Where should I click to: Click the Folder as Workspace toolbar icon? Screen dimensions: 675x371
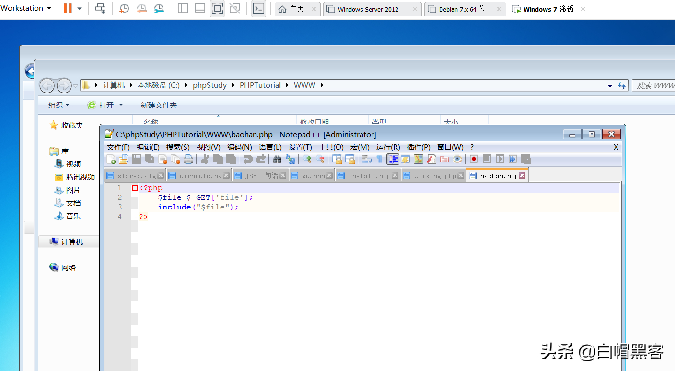pos(444,159)
